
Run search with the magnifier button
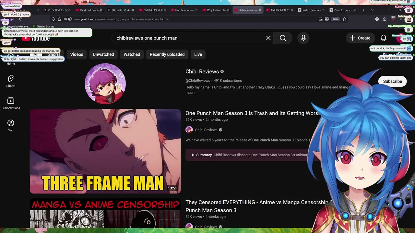(x=283, y=38)
